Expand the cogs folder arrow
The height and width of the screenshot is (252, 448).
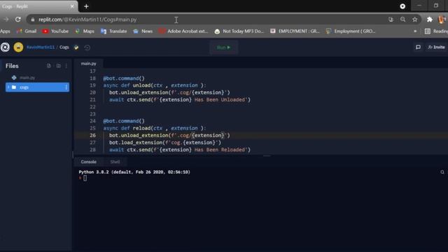pos(8,87)
